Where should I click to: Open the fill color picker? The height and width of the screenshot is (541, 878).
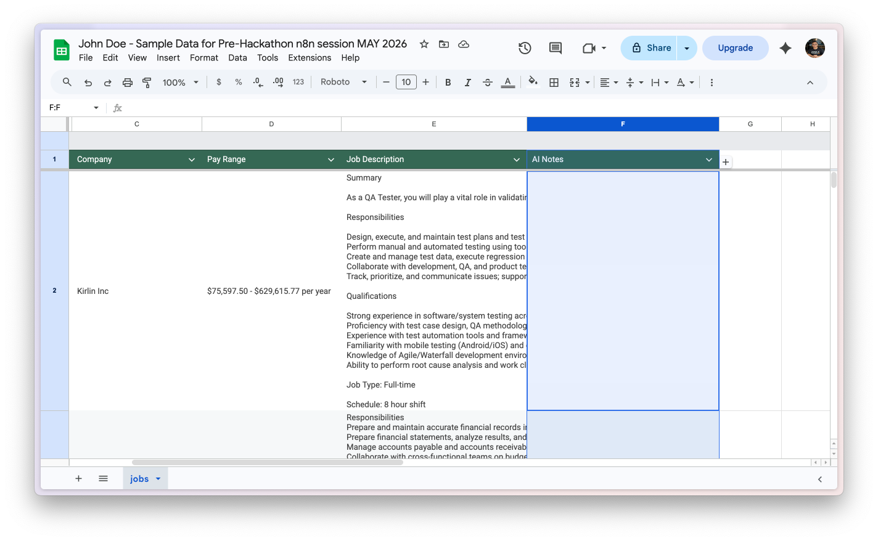click(x=533, y=82)
